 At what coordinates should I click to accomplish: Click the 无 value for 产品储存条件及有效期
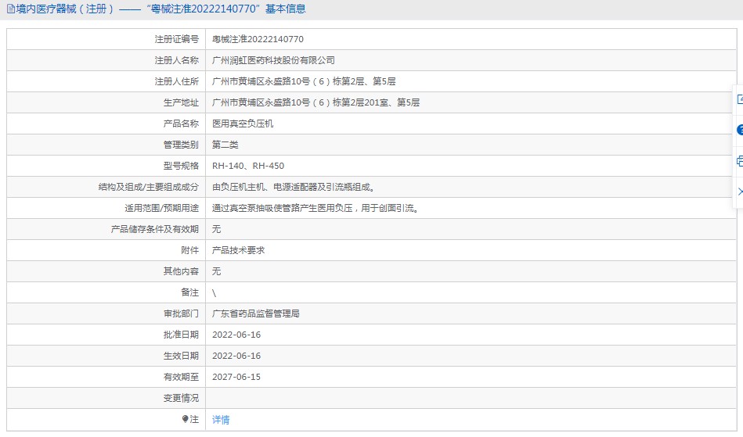[x=217, y=229]
